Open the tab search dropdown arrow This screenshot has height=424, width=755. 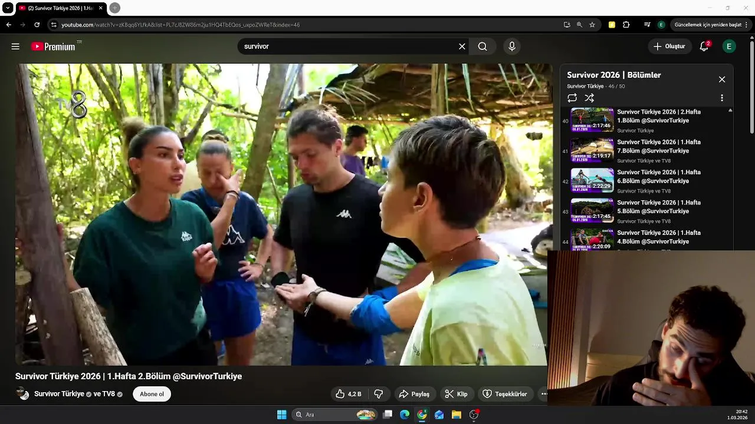pyautogui.click(x=8, y=8)
